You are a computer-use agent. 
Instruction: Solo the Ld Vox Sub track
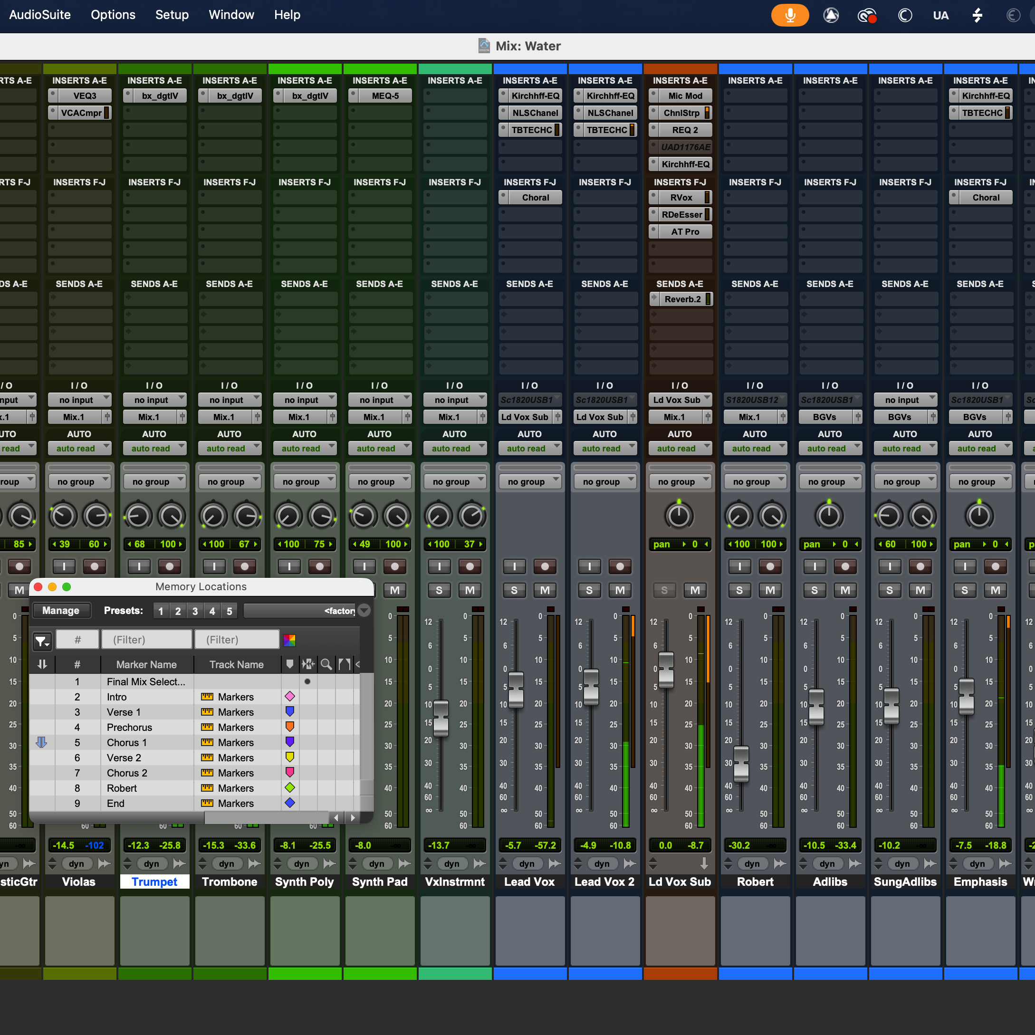tap(664, 590)
